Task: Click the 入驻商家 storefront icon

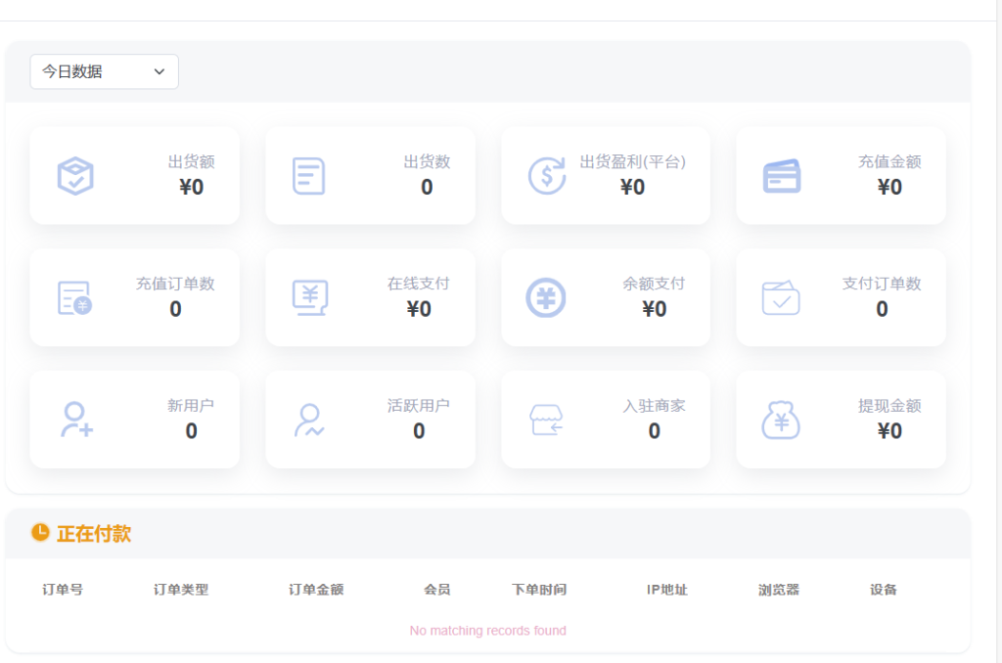Action: (x=546, y=420)
